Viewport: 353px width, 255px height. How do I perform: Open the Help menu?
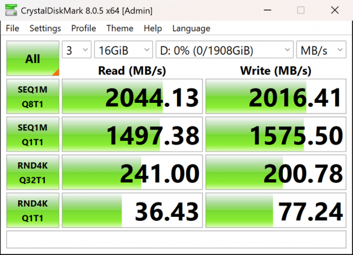(x=152, y=28)
